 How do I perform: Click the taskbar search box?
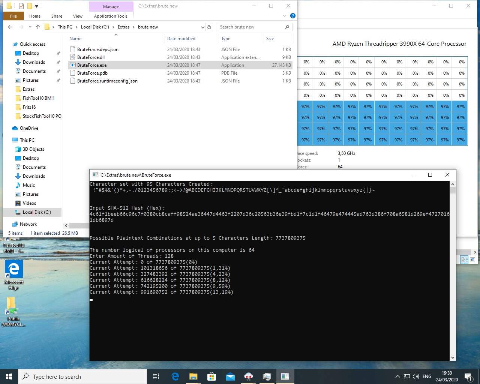(82, 376)
